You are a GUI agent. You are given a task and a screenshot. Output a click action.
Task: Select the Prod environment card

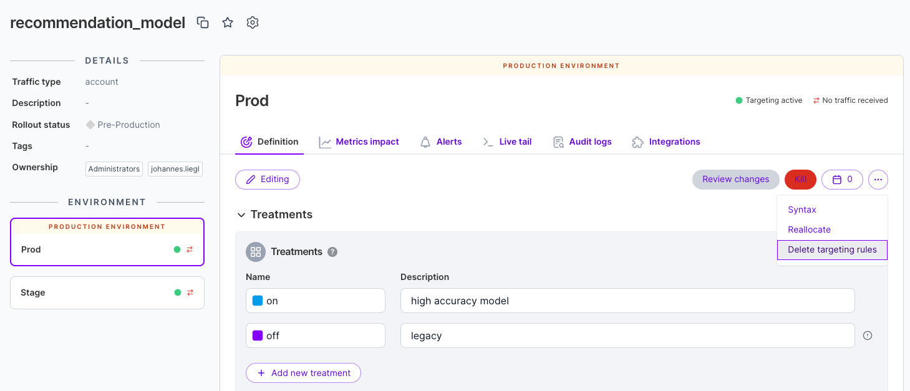(x=107, y=242)
